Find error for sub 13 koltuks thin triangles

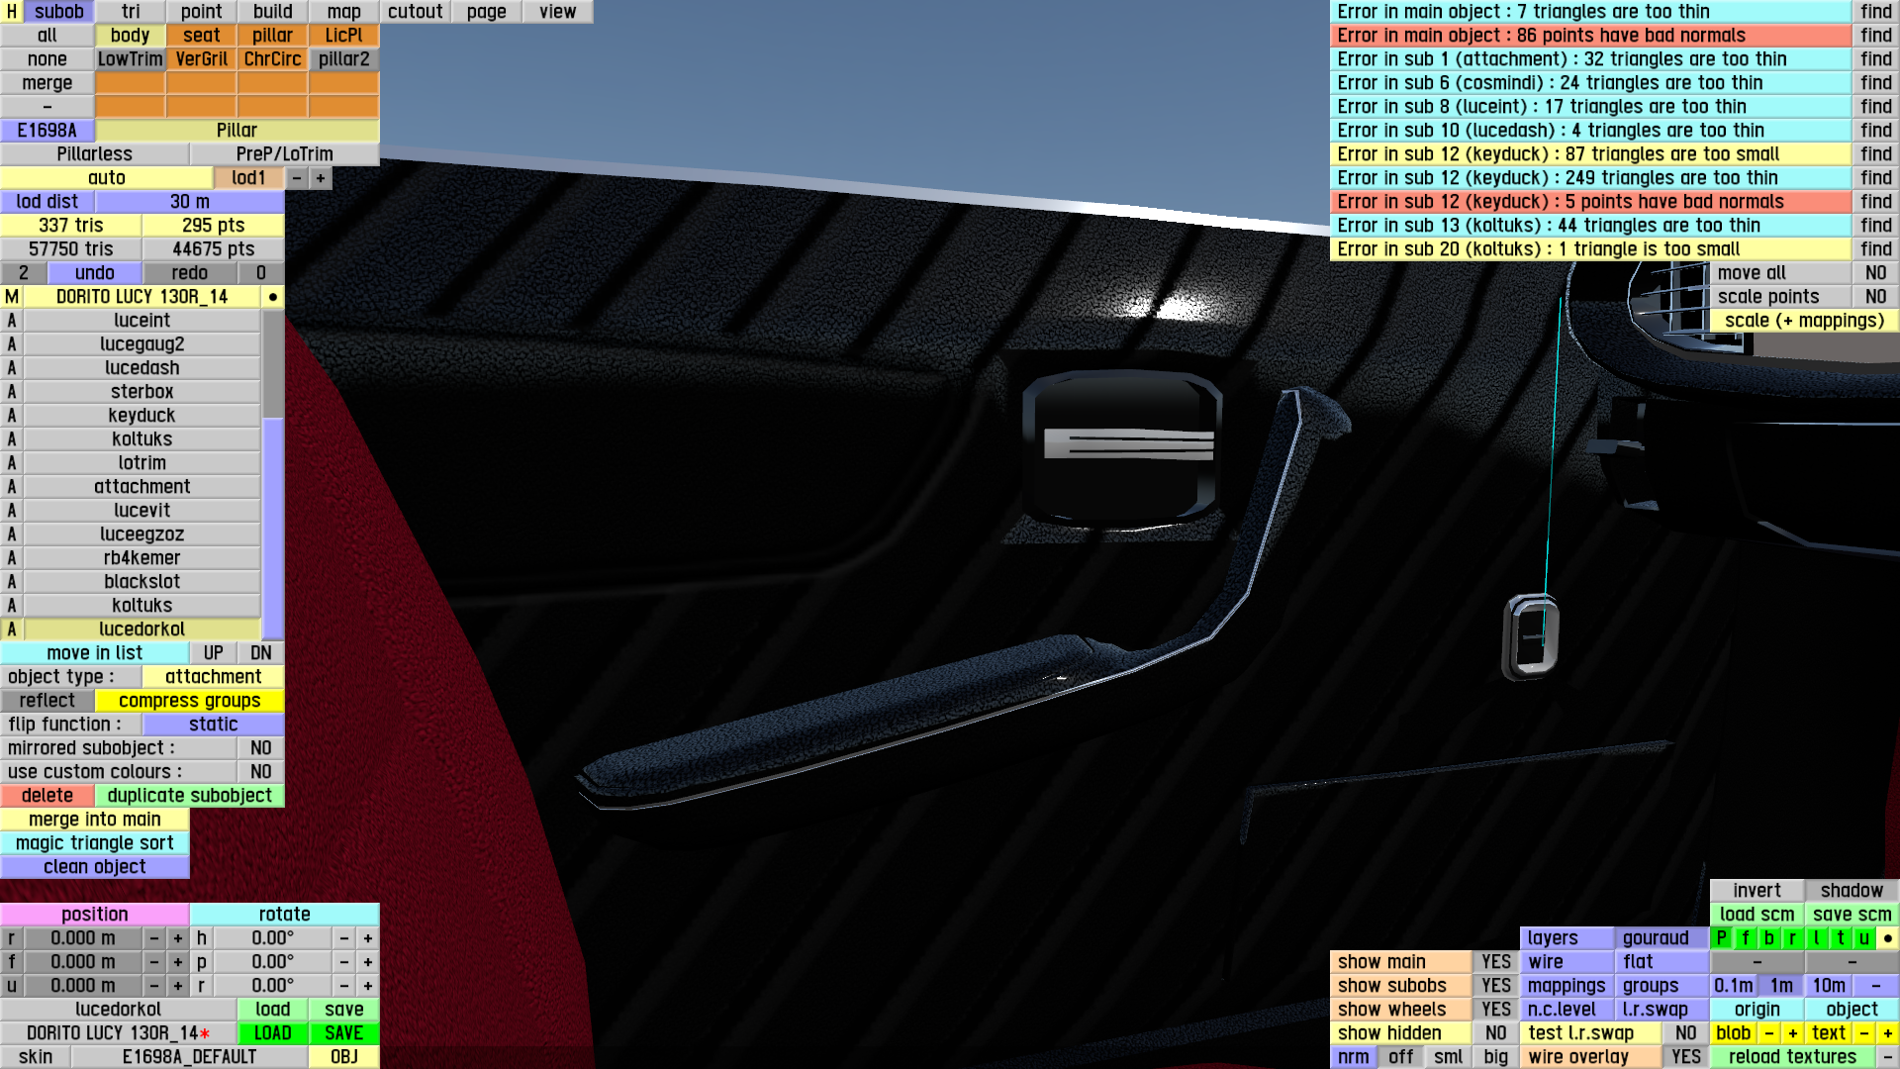click(x=1875, y=225)
